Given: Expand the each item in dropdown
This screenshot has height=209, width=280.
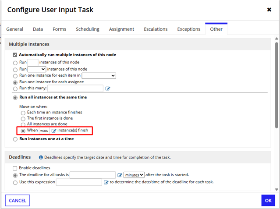Looking at the screenshot, I should pyautogui.click(x=99, y=76).
